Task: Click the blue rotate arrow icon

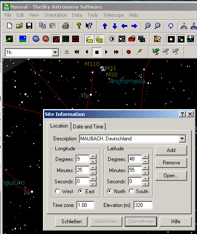Action: pyautogui.click(x=170, y=26)
